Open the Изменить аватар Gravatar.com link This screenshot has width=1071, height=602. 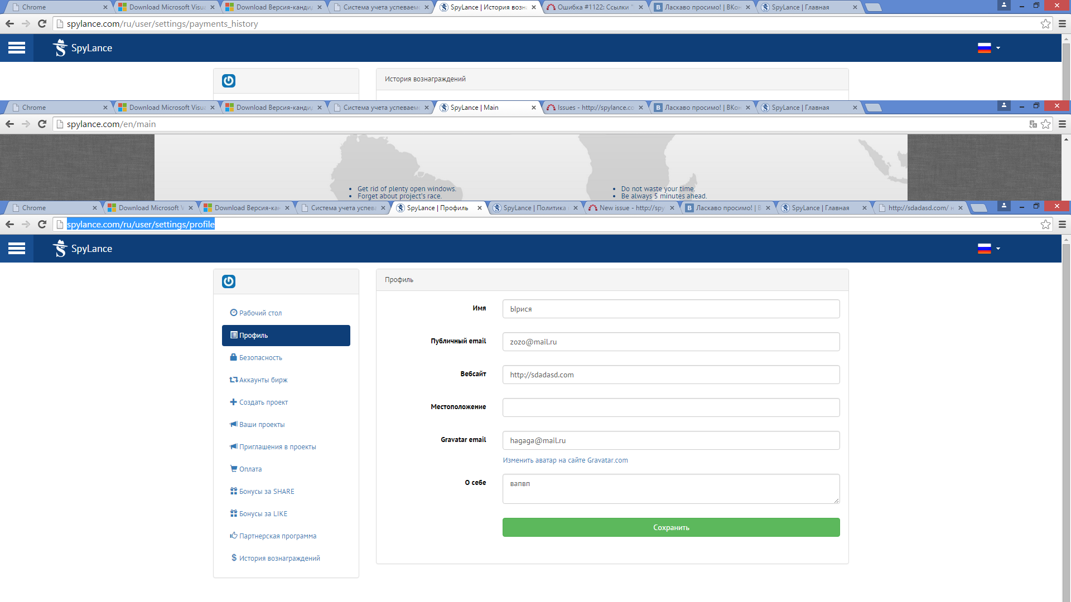pos(565,460)
